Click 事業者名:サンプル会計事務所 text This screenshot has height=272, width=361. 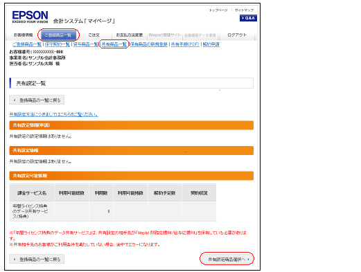pyautogui.click(x=37, y=57)
